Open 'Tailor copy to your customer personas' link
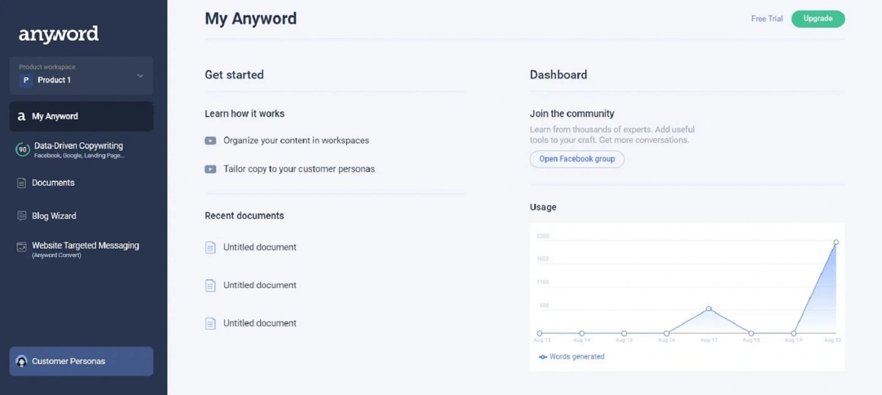Viewport: 882px width, 395px height. [299, 169]
